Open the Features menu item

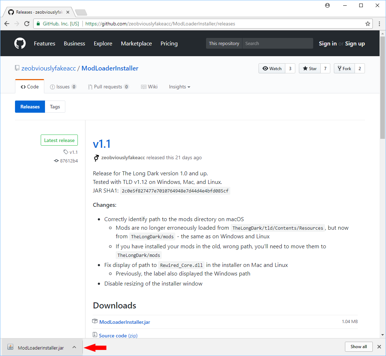tap(45, 43)
